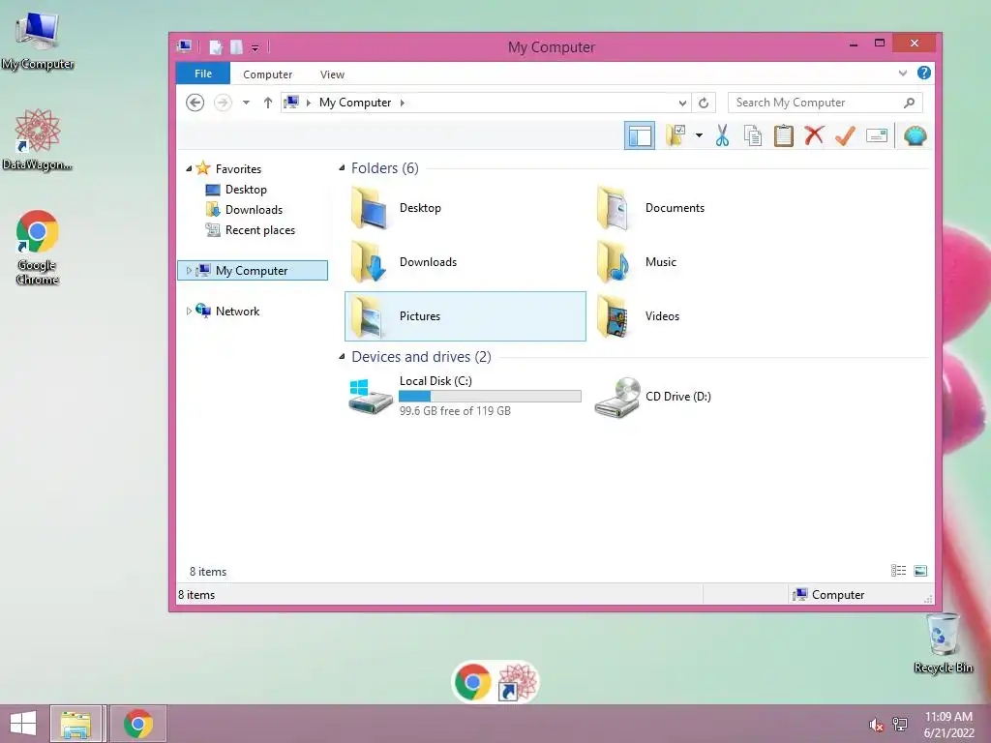Expand Network in the navigation tree

pos(189,311)
